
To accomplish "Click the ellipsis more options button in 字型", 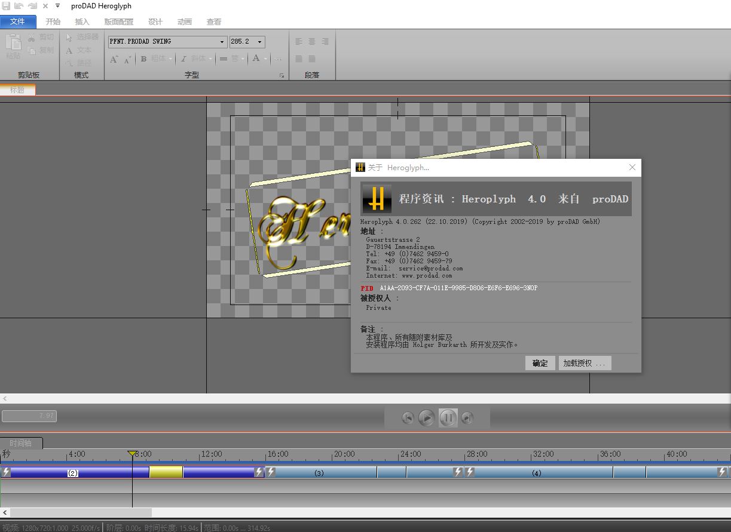I will point(279,59).
